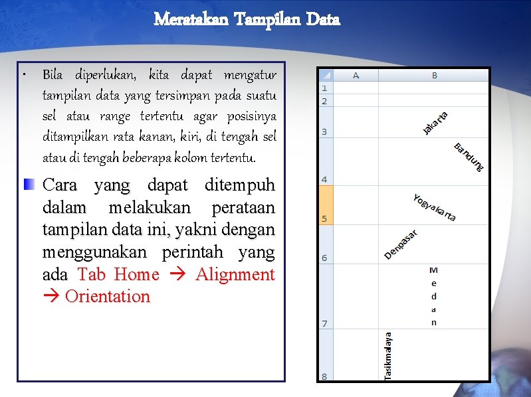Select row 1 header
Image resolution: width=531 pixels, height=397 pixels.
[x=326, y=88]
